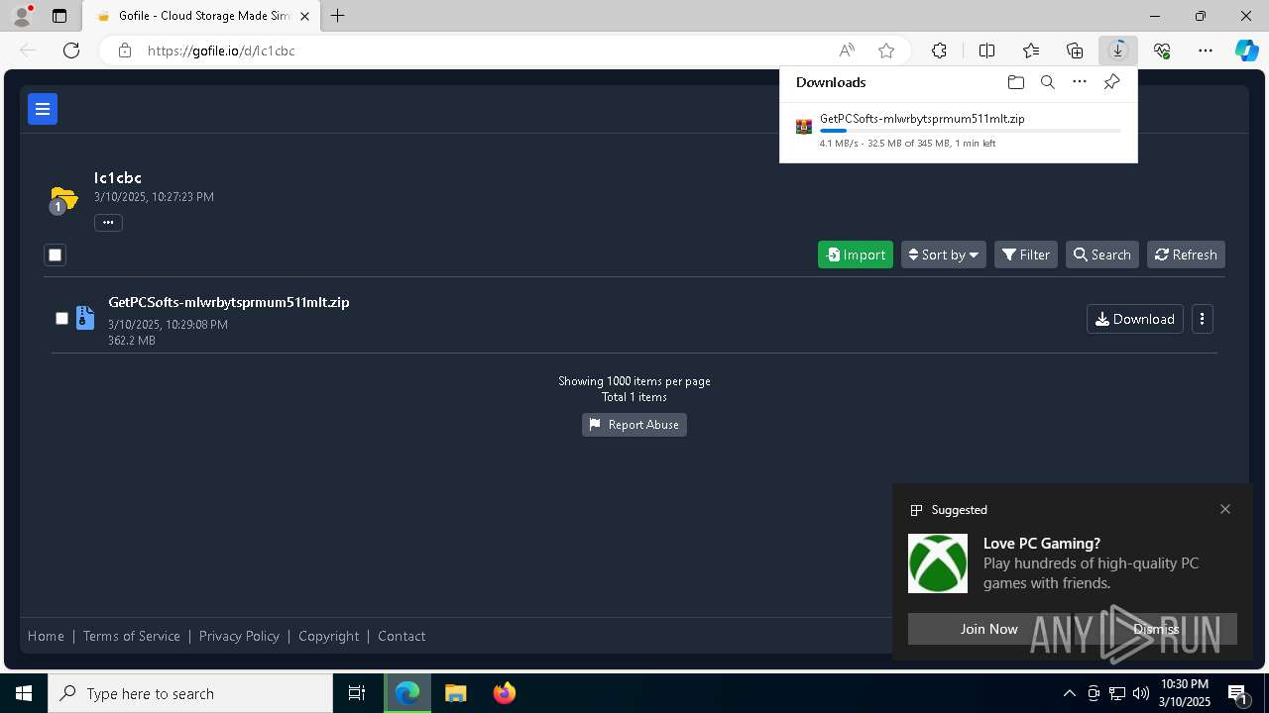Download the GetPCSofts zip file
Viewport: 1269px width, 713px height.
click(x=1135, y=319)
